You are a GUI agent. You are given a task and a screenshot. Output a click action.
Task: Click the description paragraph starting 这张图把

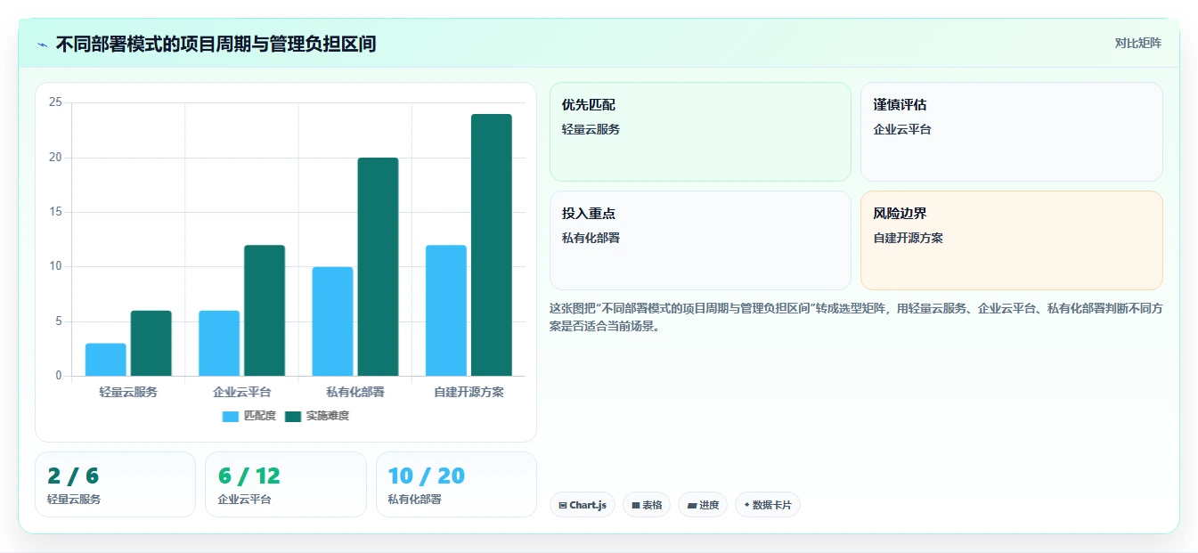pos(855,317)
